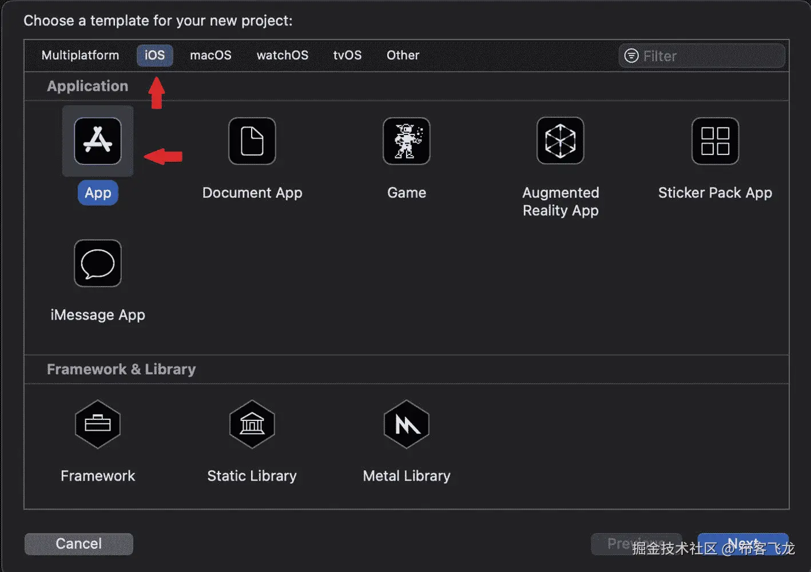The image size is (811, 572).
Task: Select the App template icon
Action: [98, 141]
